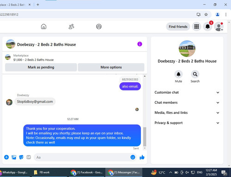Click the ENG language indicator
Screen dimensions: 231x177
(200, 172)
